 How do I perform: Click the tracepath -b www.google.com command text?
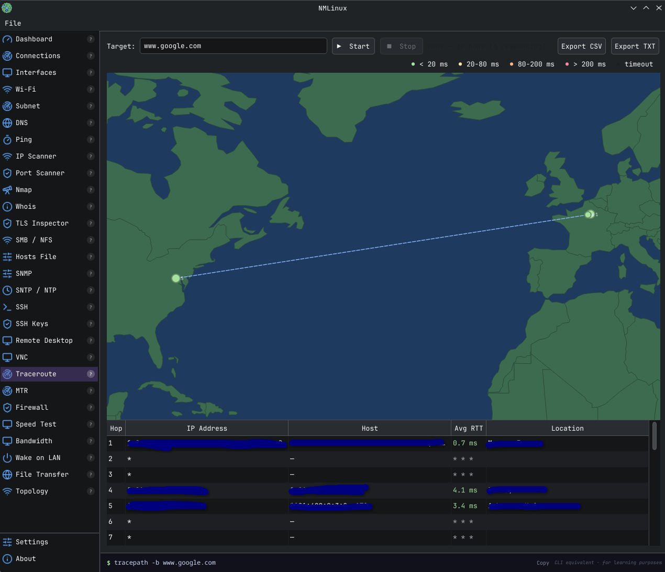(165, 563)
